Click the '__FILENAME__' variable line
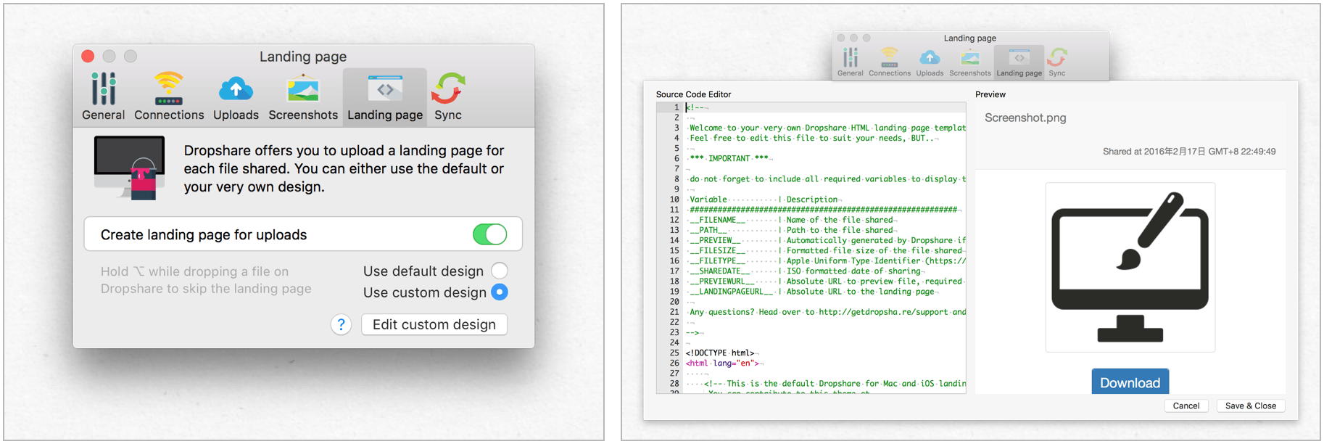This screenshot has width=1324, height=444. click(792, 220)
